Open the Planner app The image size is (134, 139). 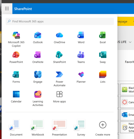coord(81,77)
